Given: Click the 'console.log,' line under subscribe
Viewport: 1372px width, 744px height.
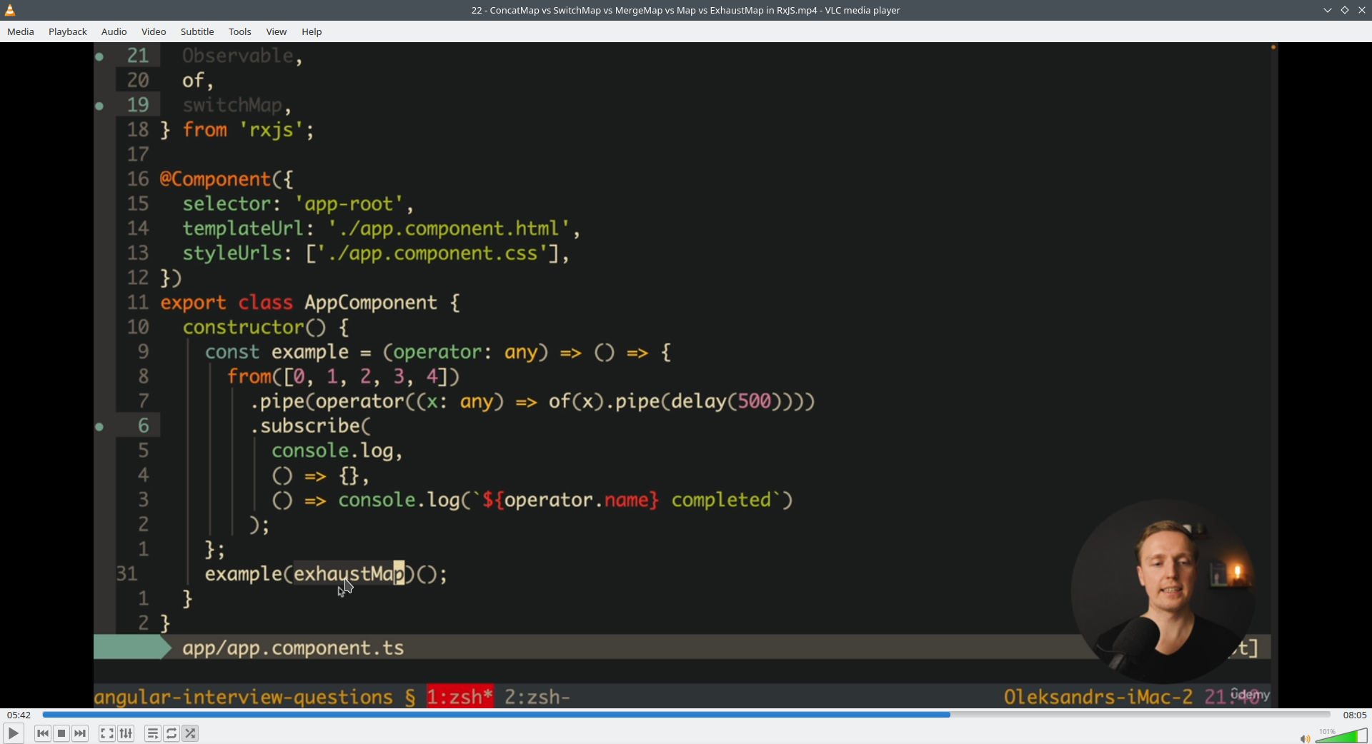Looking at the screenshot, I should [x=337, y=451].
